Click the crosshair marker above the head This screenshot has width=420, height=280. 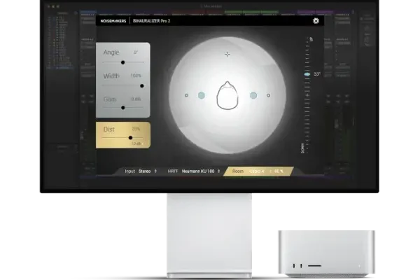[x=227, y=54]
